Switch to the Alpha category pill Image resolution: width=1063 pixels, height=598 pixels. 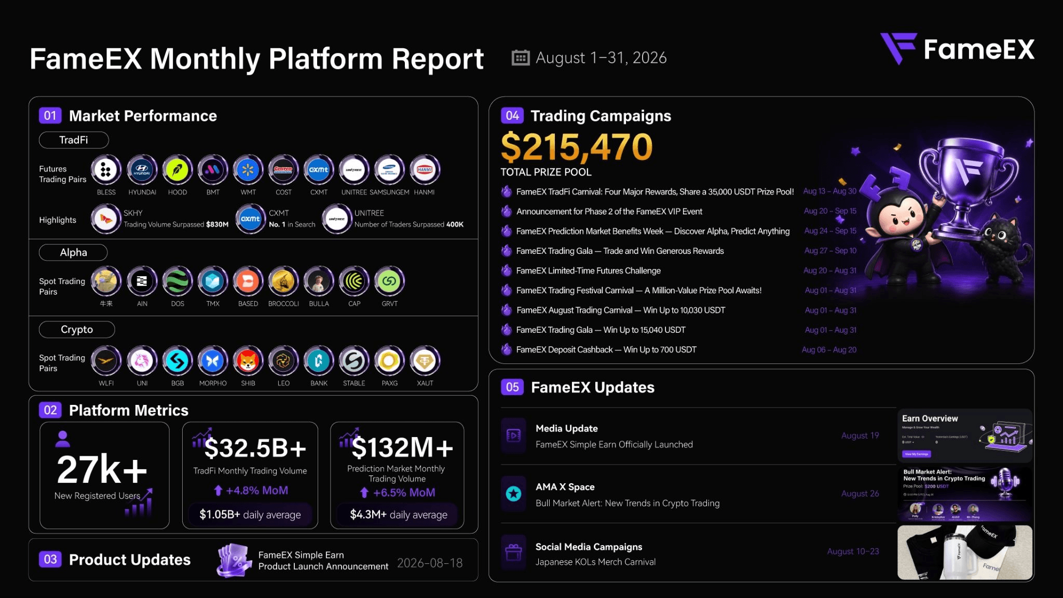(x=73, y=252)
